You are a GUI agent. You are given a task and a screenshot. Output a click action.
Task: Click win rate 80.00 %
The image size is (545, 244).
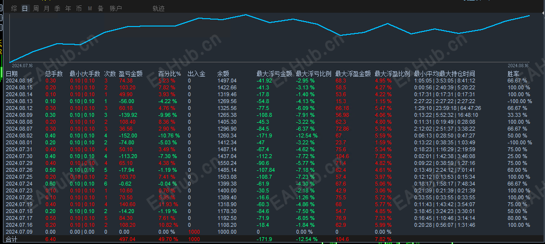coord(517,218)
